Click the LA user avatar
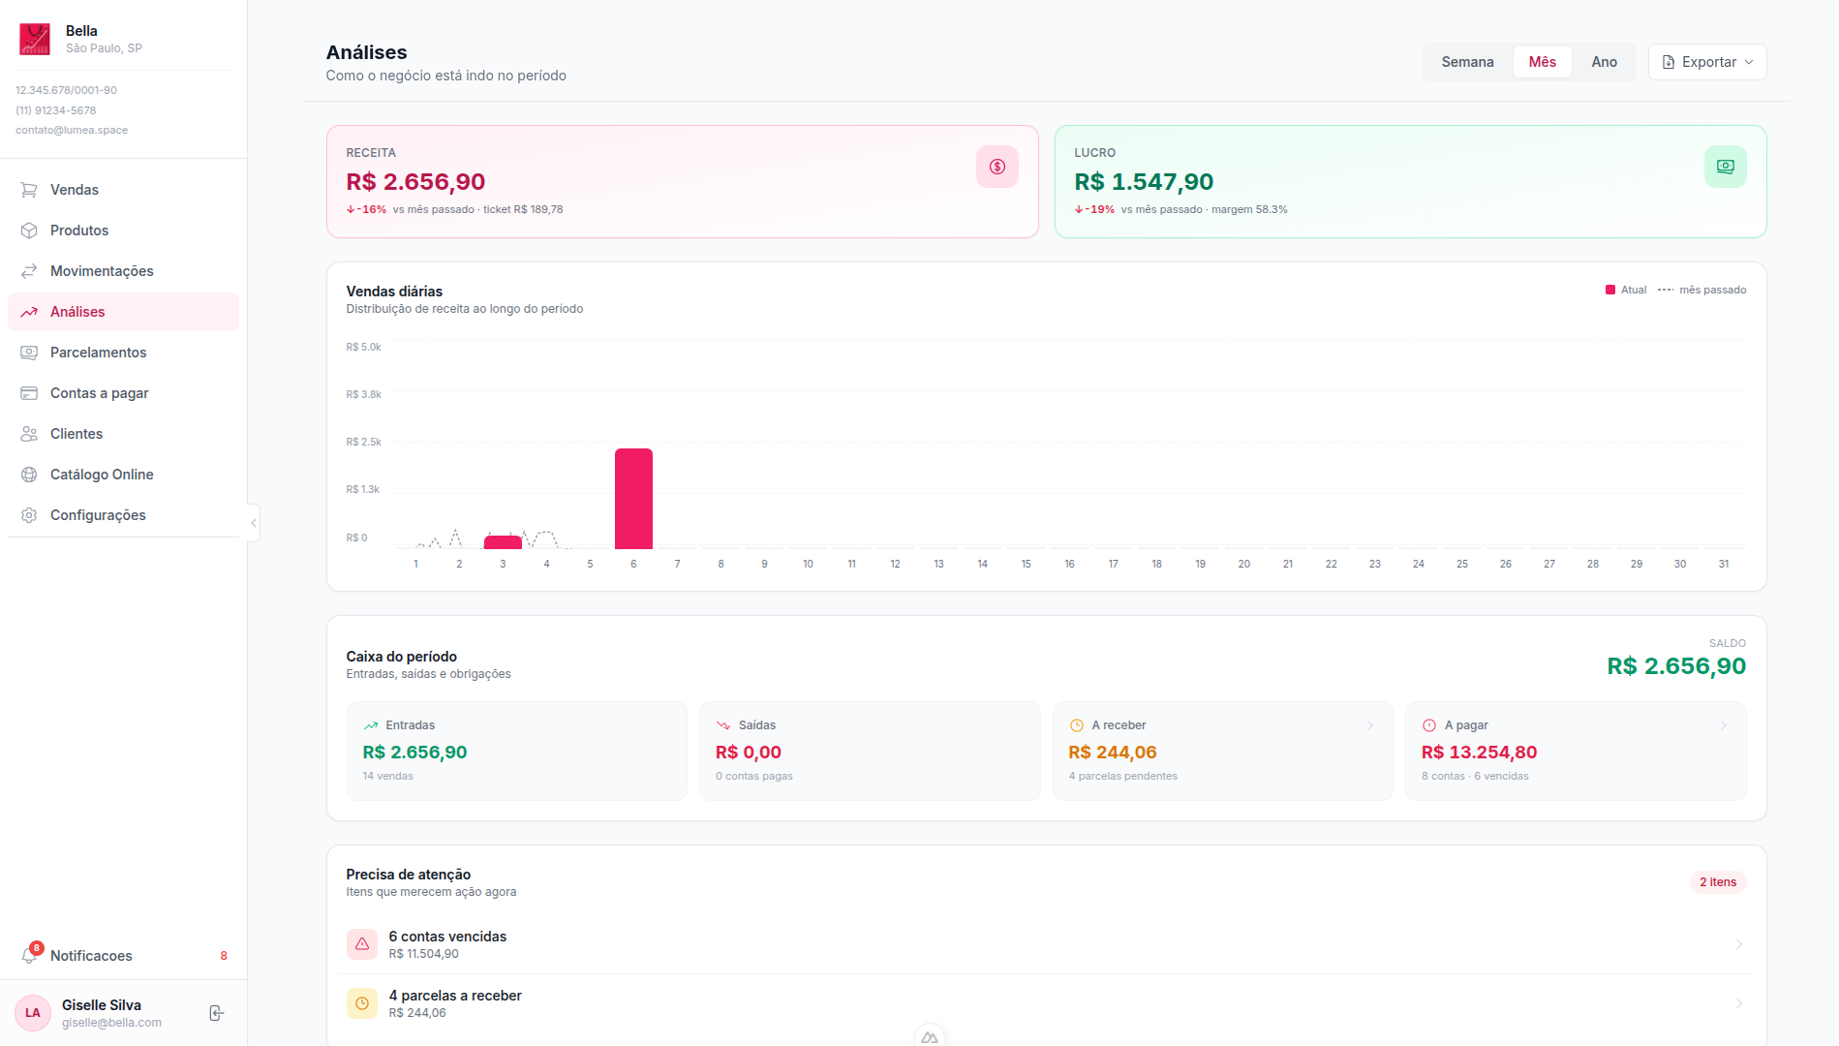 (x=33, y=1013)
